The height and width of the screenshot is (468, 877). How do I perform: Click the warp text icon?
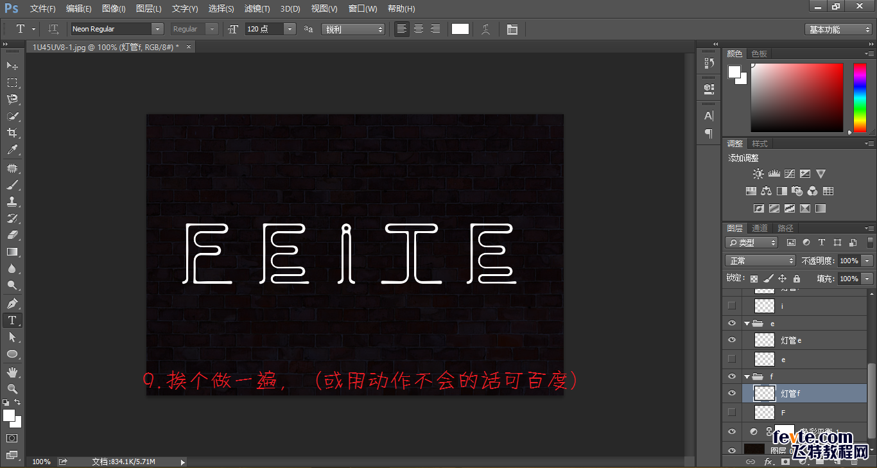[x=486, y=29]
